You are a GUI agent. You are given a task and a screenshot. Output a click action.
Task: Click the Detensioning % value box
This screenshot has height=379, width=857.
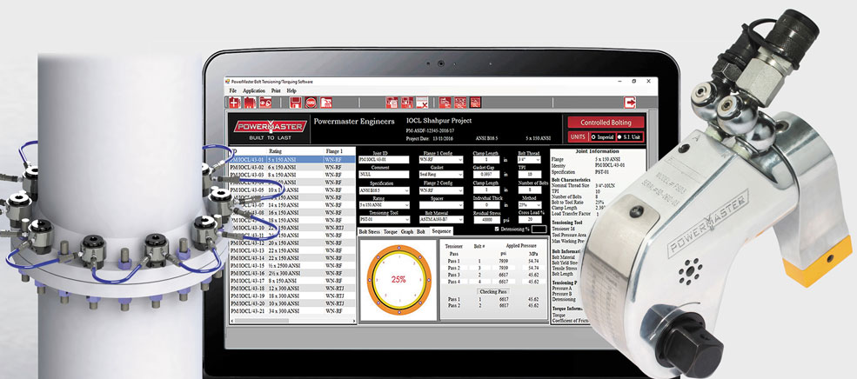(x=539, y=229)
